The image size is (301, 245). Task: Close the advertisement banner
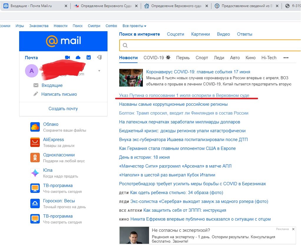pos(293,229)
